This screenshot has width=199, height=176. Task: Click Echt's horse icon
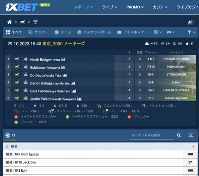click(x=17, y=67)
